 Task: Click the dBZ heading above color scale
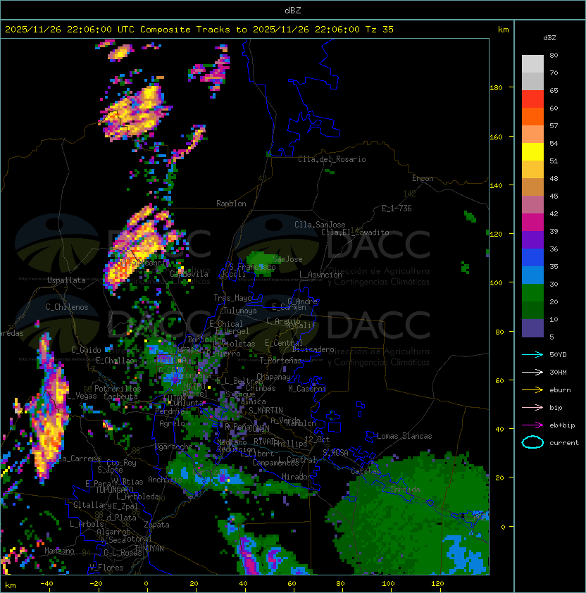tap(549, 38)
